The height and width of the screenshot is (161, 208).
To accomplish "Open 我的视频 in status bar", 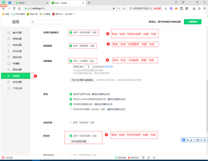I will pyautogui.click(x=120, y=158).
